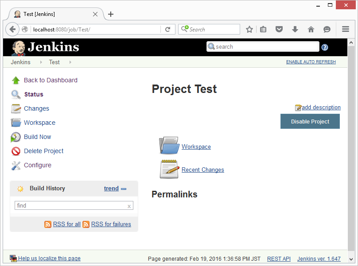
Task: Click the chat smiley icon in toolbar
Action: (327, 29)
